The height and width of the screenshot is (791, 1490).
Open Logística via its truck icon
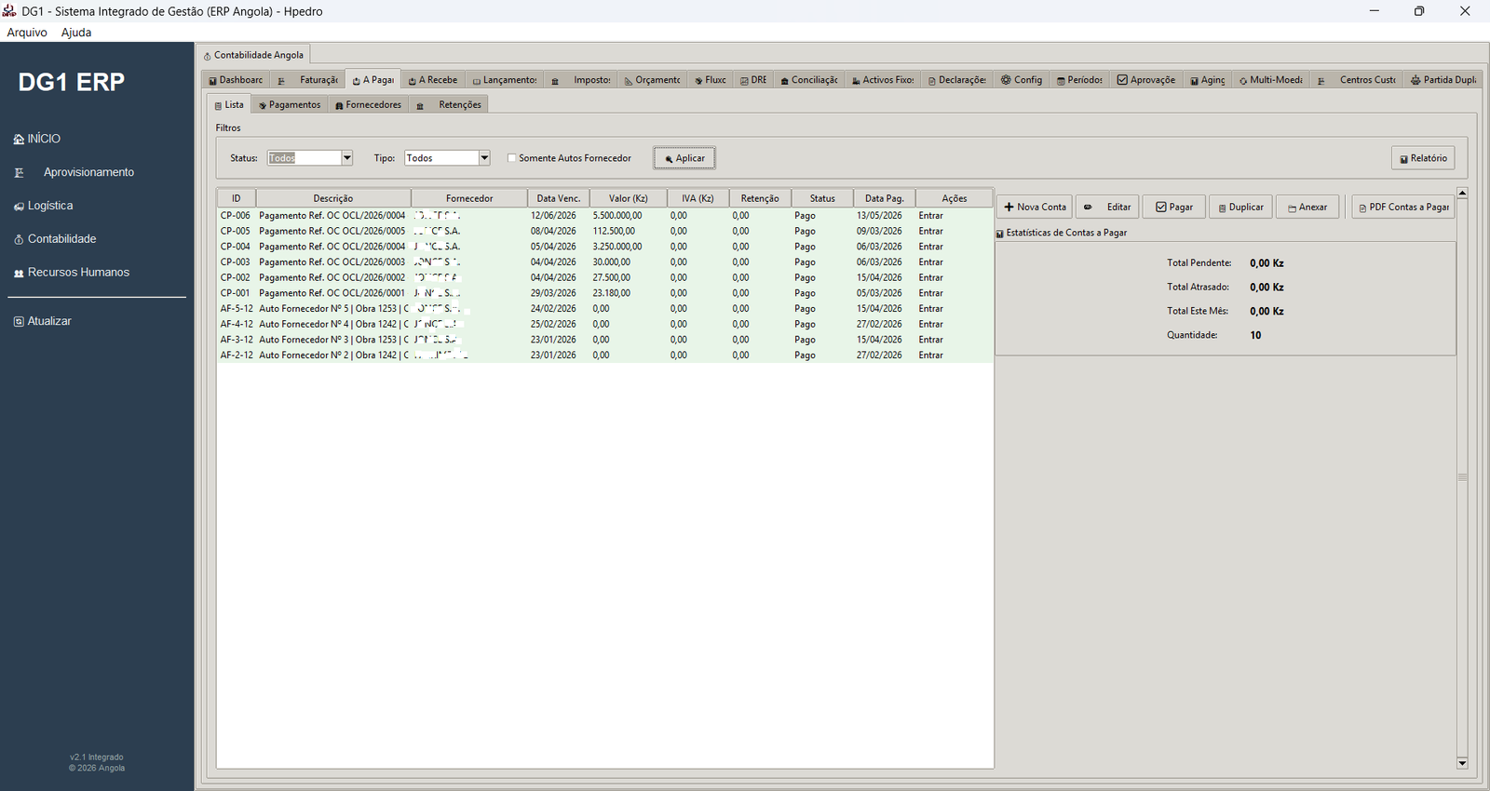[x=19, y=207]
